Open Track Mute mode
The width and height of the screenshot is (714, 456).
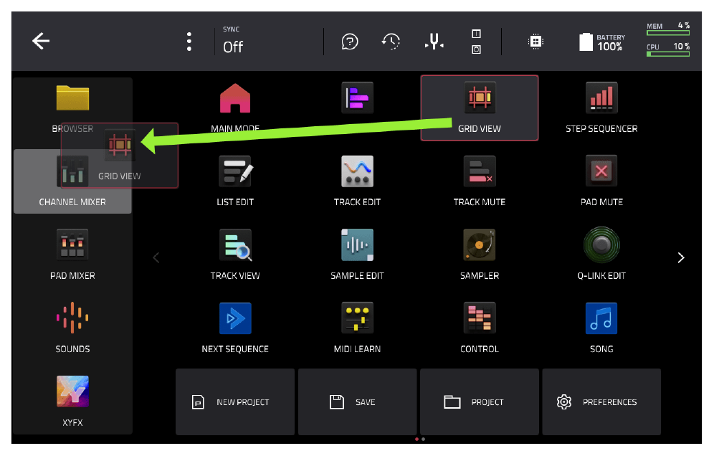point(479,181)
